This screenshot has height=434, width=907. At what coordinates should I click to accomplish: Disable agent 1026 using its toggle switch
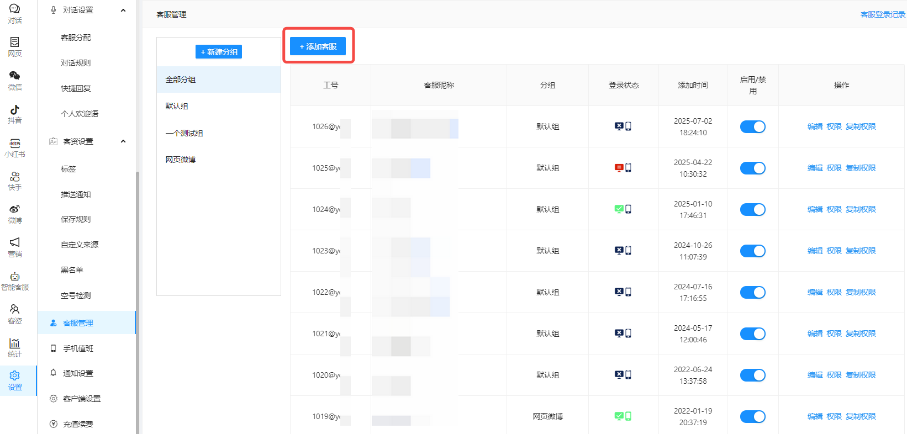(x=752, y=126)
